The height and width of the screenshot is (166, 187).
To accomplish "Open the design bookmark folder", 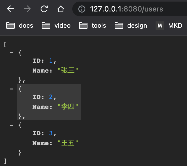I will coord(131,26).
